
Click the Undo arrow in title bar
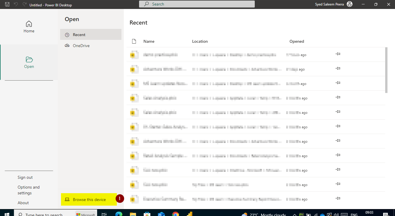tap(16, 4)
